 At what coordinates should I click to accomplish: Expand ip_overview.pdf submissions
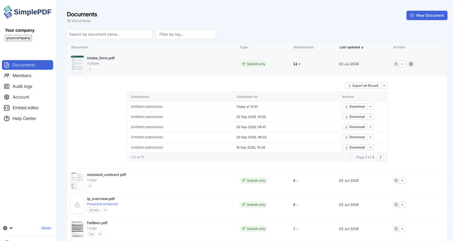pyautogui.click(x=296, y=205)
